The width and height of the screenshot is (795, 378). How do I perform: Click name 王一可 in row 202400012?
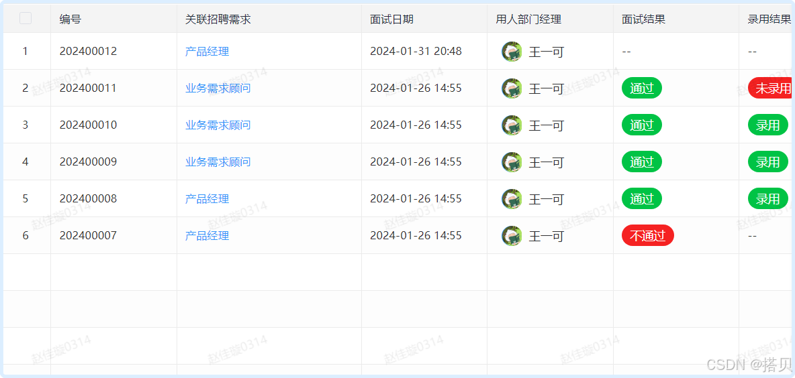(547, 52)
